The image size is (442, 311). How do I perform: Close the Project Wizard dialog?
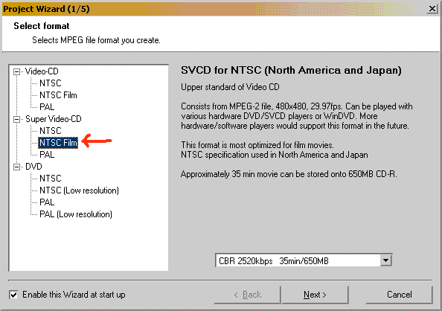(x=432, y=9)
